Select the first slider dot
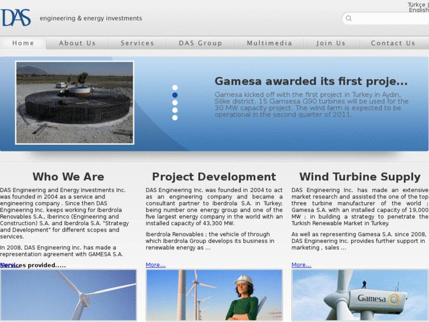The width and height of the screenshot is (429, 322). pyautogui.click(x=175, y=87)
